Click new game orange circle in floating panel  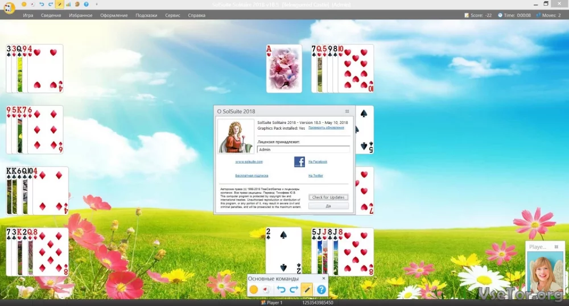point(254,290)
